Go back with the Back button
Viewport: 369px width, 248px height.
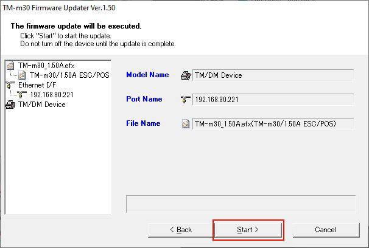point(180,230)
